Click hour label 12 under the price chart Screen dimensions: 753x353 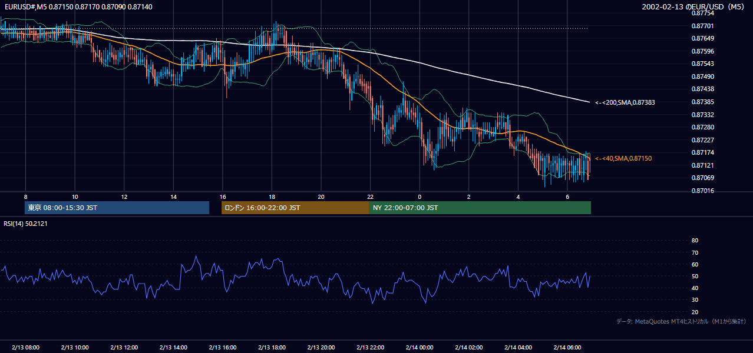[x=124, y=197]
